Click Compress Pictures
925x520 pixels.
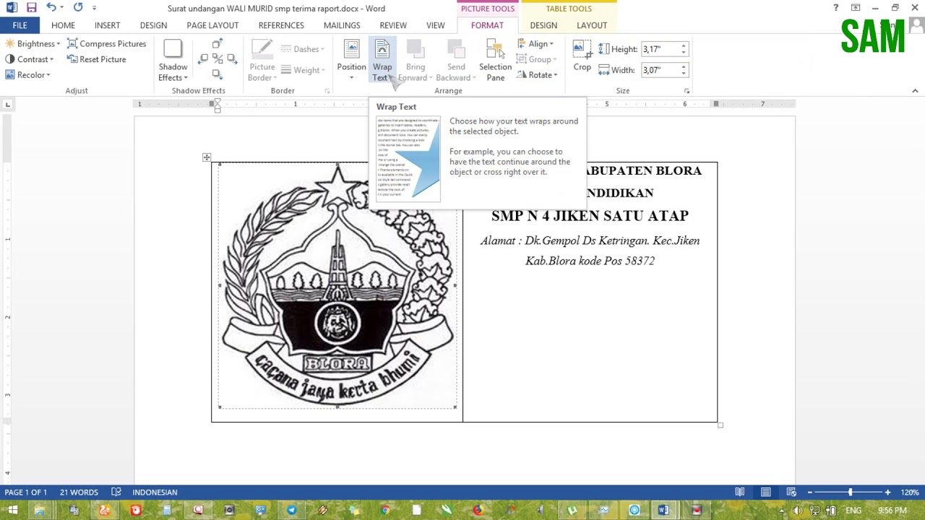[x=106, y=43]
